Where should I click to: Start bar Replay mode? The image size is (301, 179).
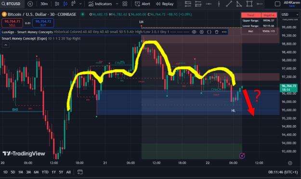(165, 4)
